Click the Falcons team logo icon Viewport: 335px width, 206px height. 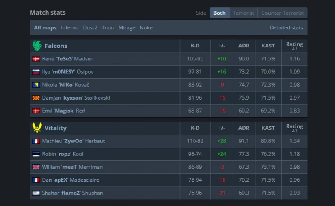(37, 46)
